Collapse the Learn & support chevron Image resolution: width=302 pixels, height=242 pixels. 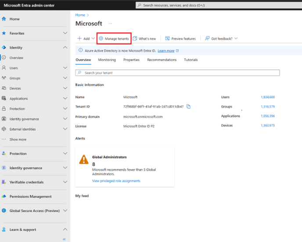[65, 229]
